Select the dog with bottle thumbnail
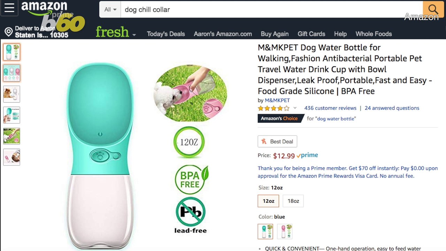 click(11, 94)
